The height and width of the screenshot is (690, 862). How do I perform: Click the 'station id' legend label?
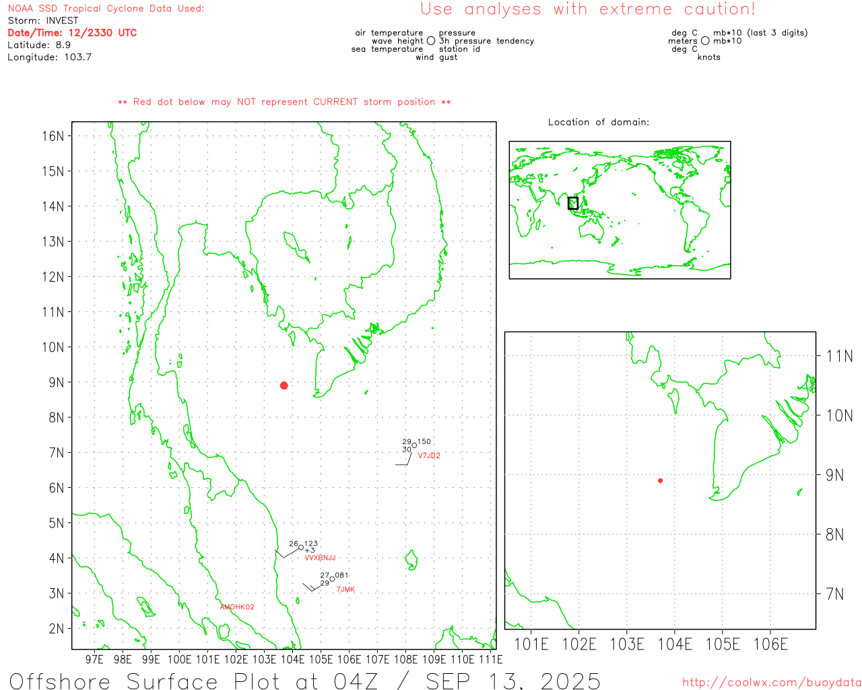coord(459,49)
